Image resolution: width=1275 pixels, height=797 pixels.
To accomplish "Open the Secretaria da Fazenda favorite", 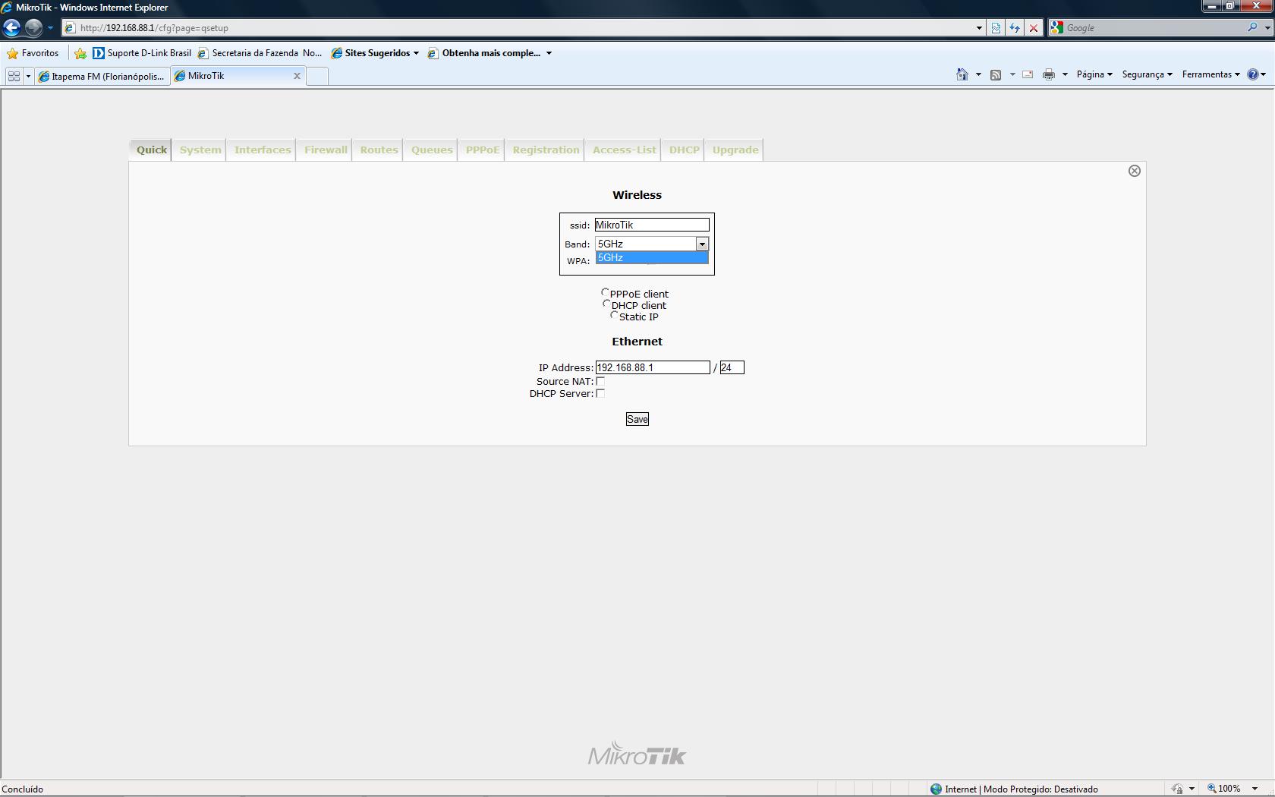I will tap(260, 53).
